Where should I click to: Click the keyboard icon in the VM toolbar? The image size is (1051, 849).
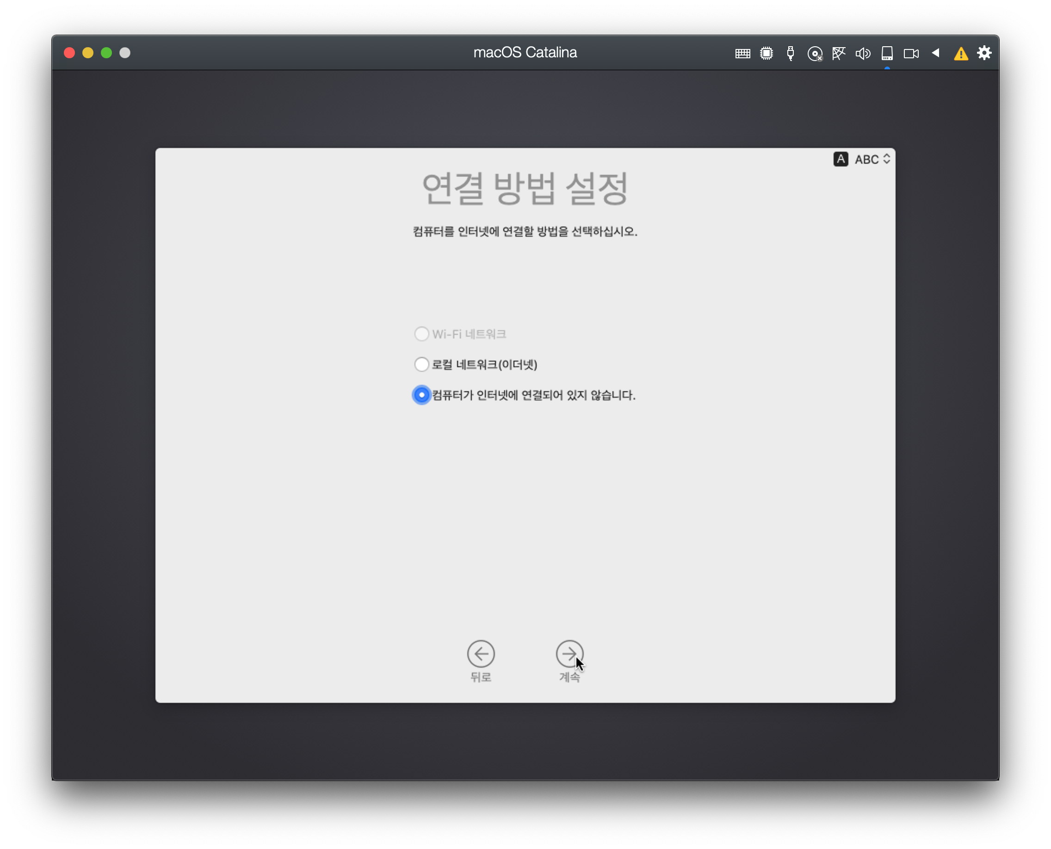pyautogui.click(x=742, y=53)
